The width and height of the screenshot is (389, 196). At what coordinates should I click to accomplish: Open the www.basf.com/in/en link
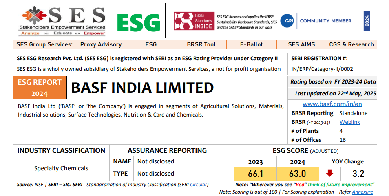(332, 104)
